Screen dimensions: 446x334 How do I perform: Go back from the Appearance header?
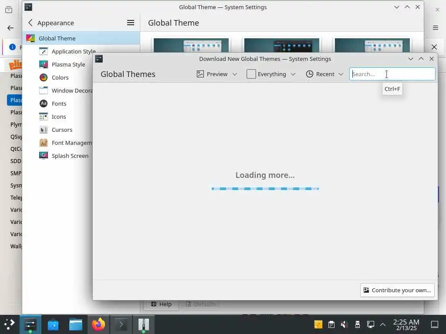(x=30, y=23)
